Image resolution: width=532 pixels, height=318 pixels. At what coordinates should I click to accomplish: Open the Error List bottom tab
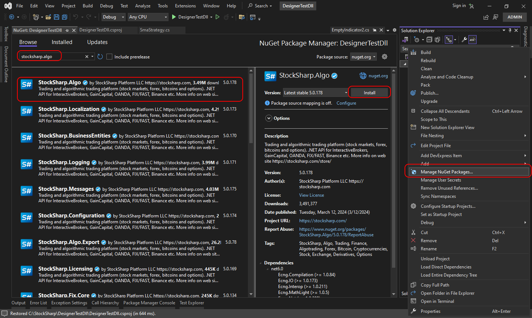tap(38, 303)
